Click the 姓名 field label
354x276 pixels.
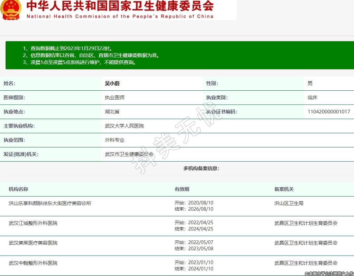point(9,83)
